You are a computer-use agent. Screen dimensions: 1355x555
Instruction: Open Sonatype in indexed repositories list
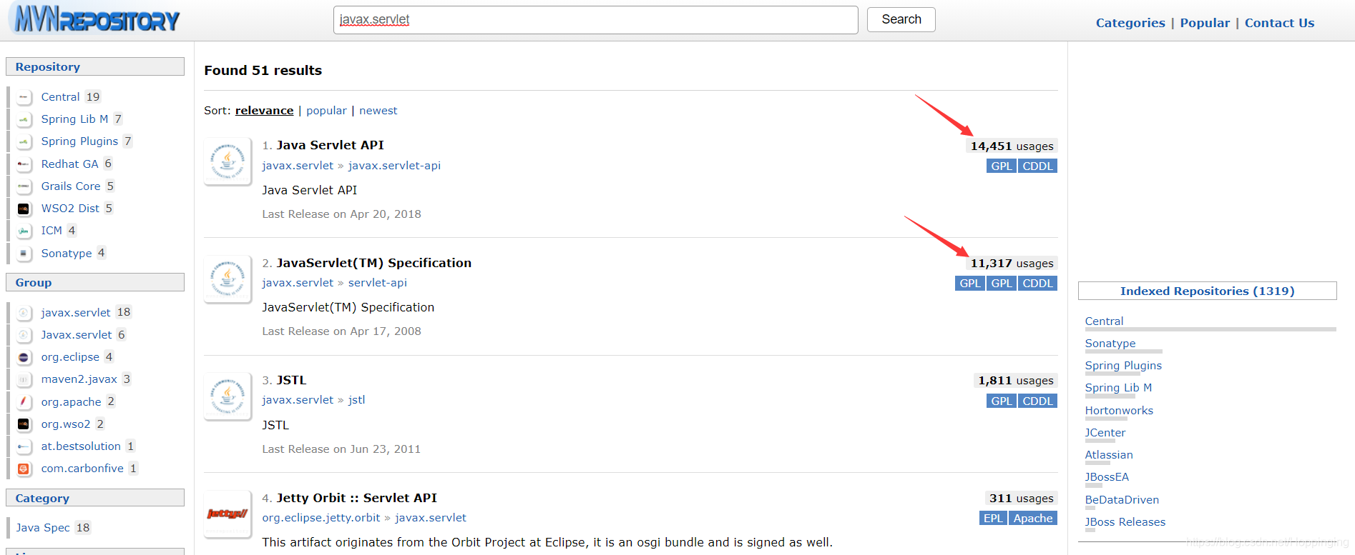pos(1110,344)
